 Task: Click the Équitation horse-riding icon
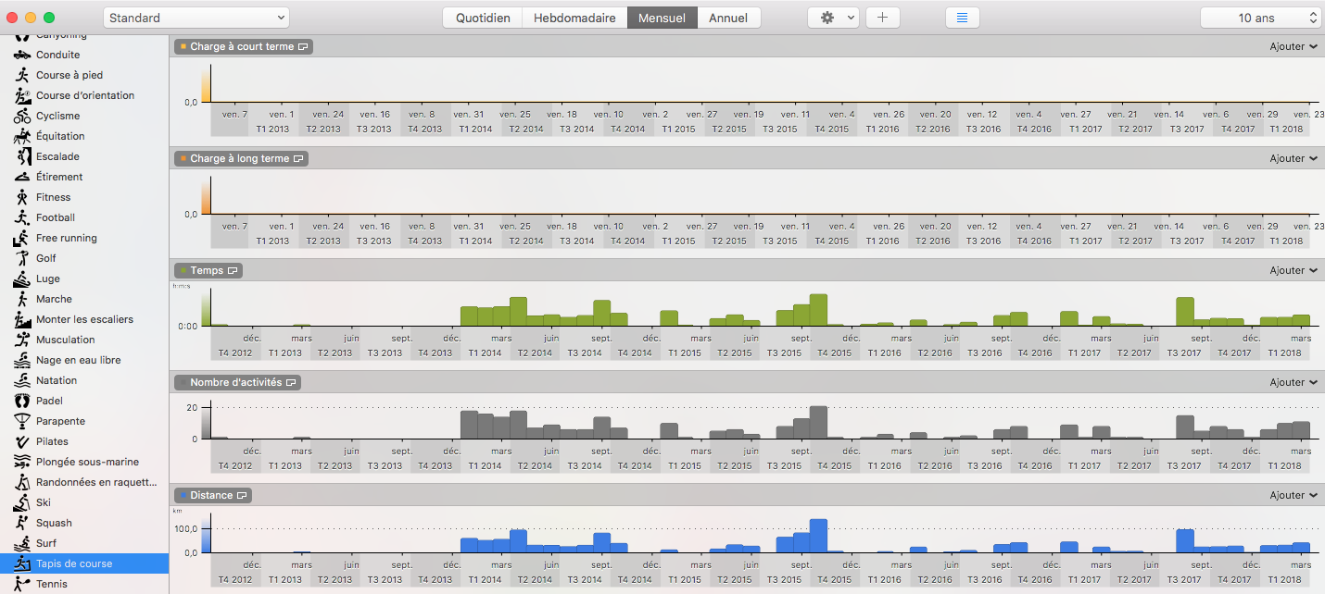click(x=22, y=136)
